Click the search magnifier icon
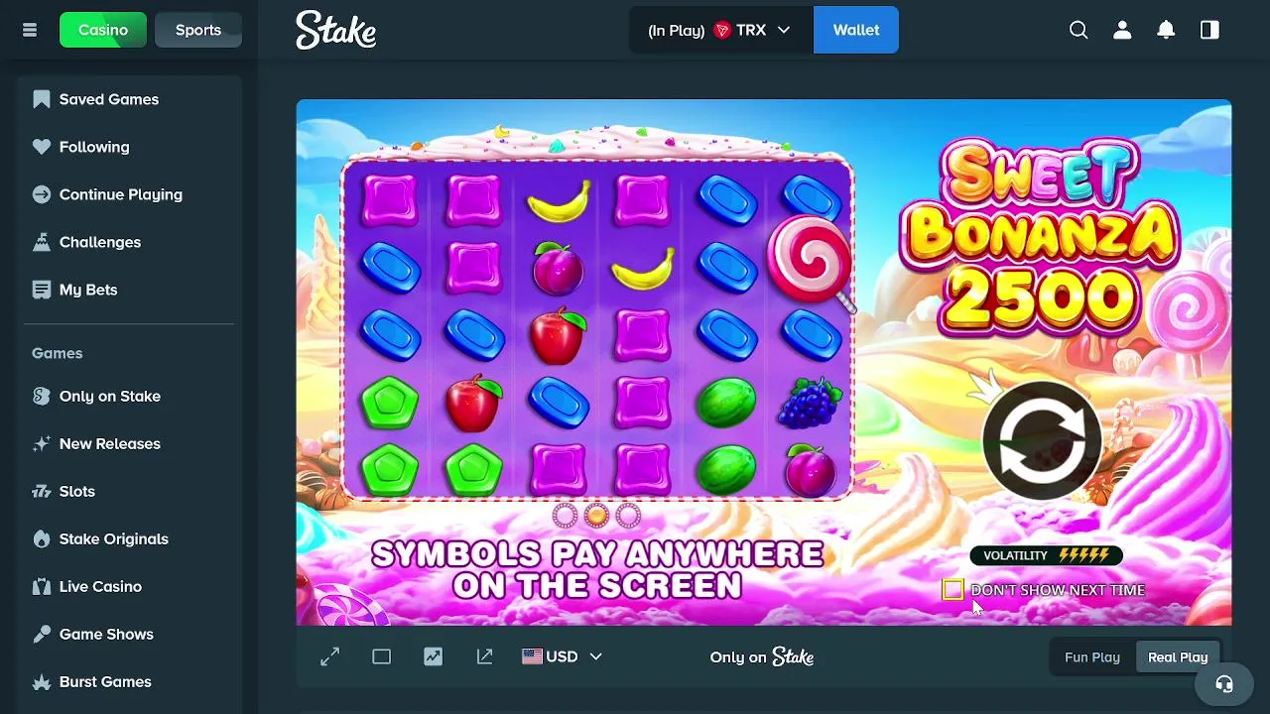The height and width of the screenshot is (714, 1270). pyautogui.click(x=1079, y=30)
